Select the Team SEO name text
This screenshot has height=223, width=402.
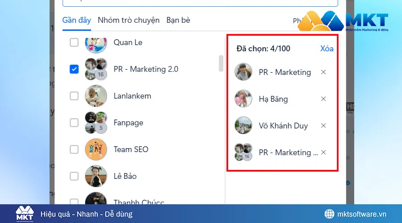pyautogui.click(x=131, y=149)
